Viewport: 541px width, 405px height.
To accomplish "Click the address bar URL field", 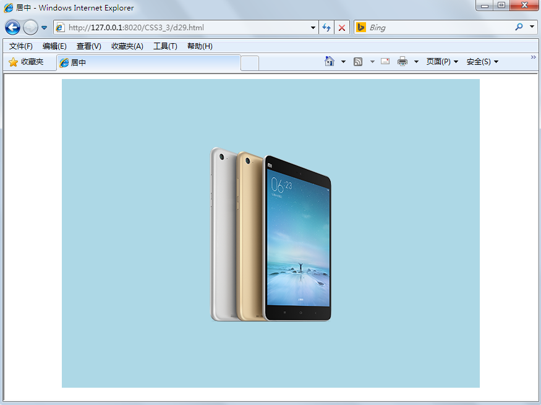I will point(186,28).
